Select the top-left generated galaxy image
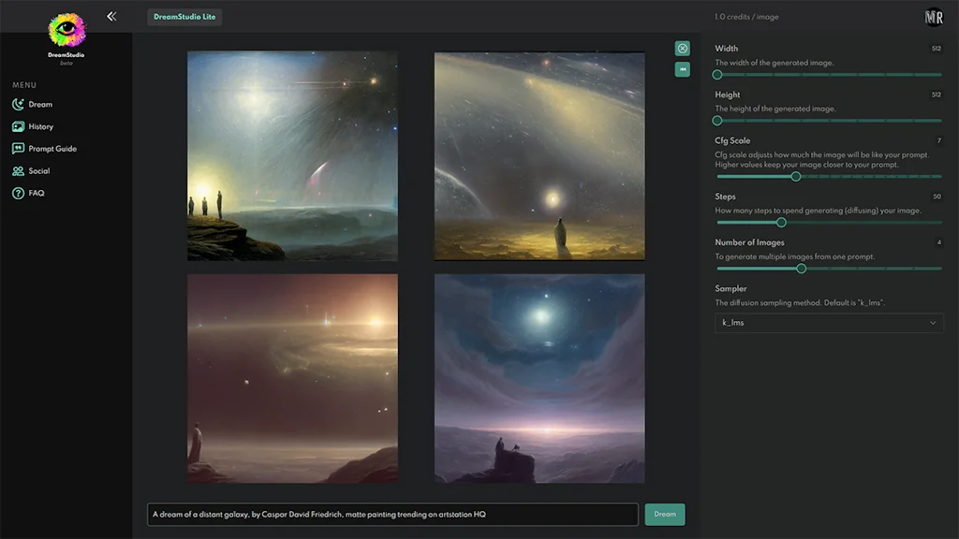Image resolution: width=959 pixels, height=539 pixels. tap(292, 154)
